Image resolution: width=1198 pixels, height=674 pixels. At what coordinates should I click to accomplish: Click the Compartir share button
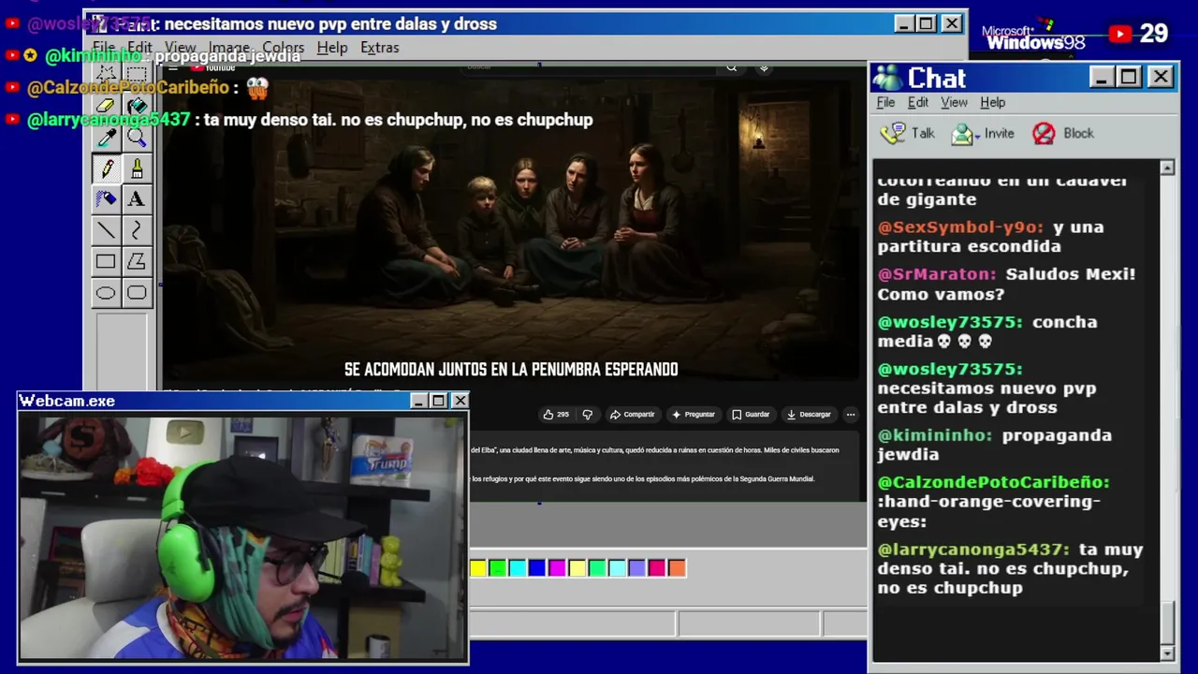click(x=633, y=414)
